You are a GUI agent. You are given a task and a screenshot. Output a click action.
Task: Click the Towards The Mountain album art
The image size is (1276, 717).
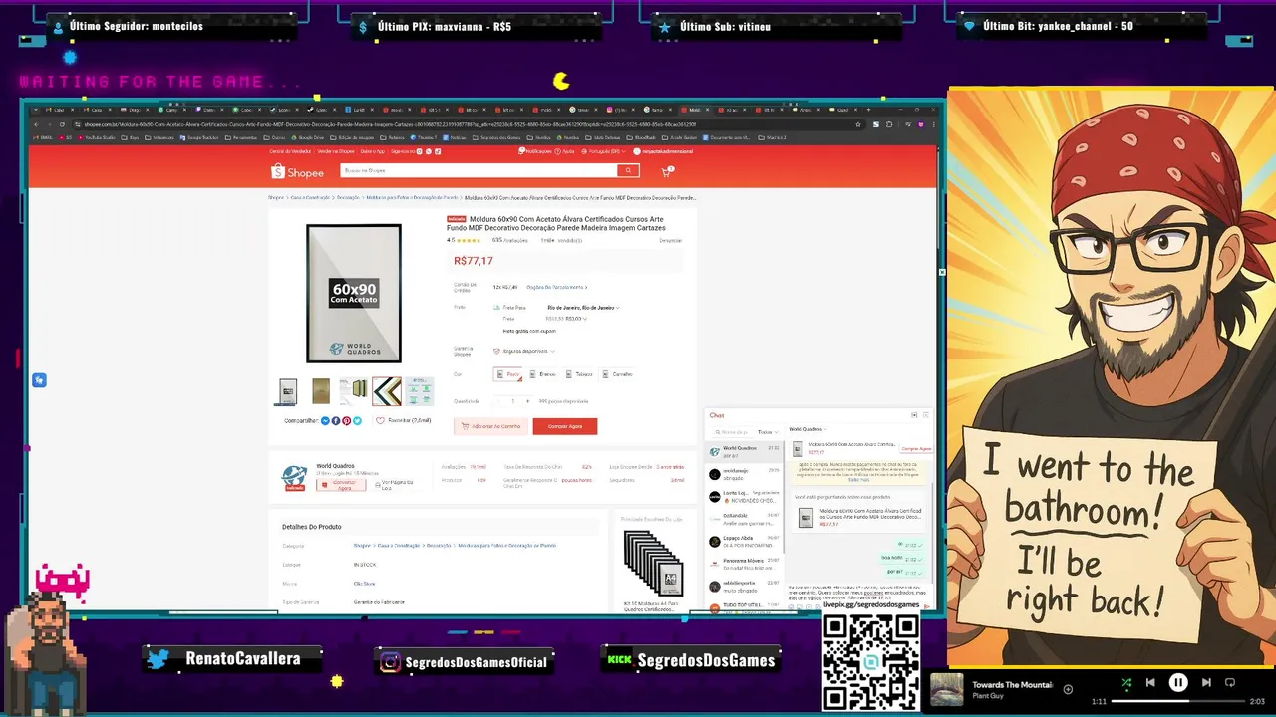tap(946, 689)
